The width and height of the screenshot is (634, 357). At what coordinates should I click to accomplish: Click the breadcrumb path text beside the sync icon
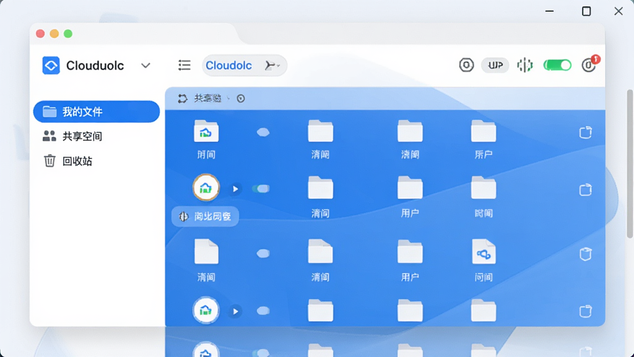coord(208,99)
